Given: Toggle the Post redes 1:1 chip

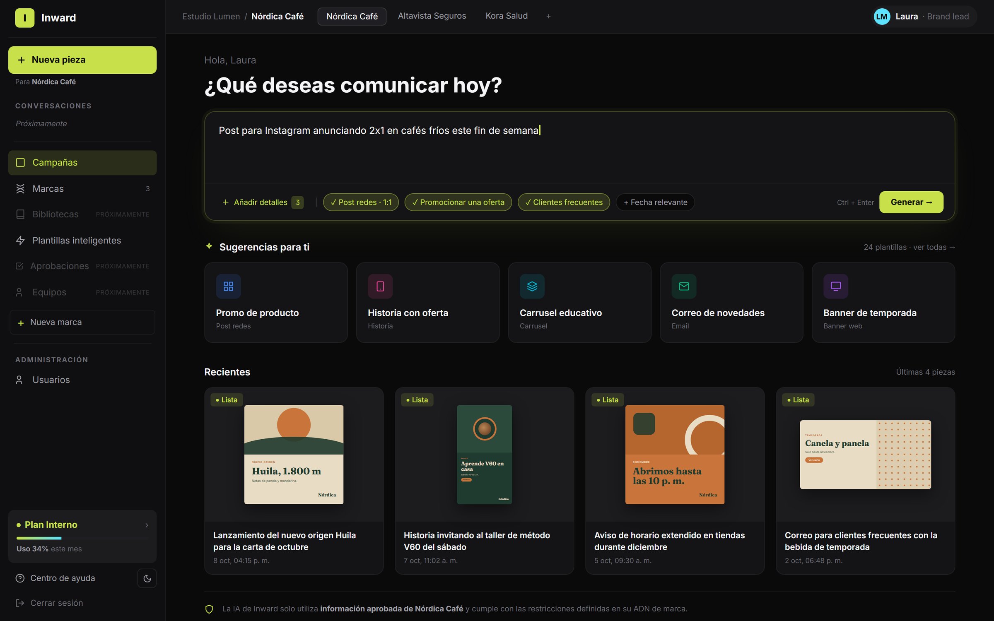Looking at the screenshot, I should click(361, 202).
